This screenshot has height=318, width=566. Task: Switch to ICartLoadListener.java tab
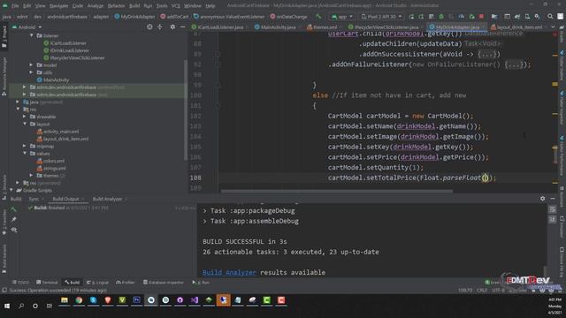pyautogui.click(x=220, y=27)
